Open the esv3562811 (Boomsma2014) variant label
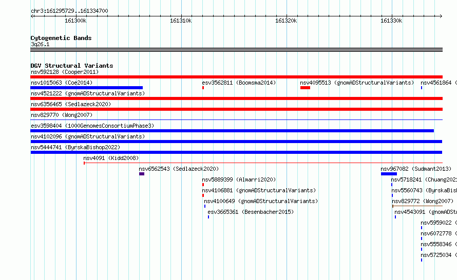The width and height of the screenshot is (457, 280). (239, 83)
